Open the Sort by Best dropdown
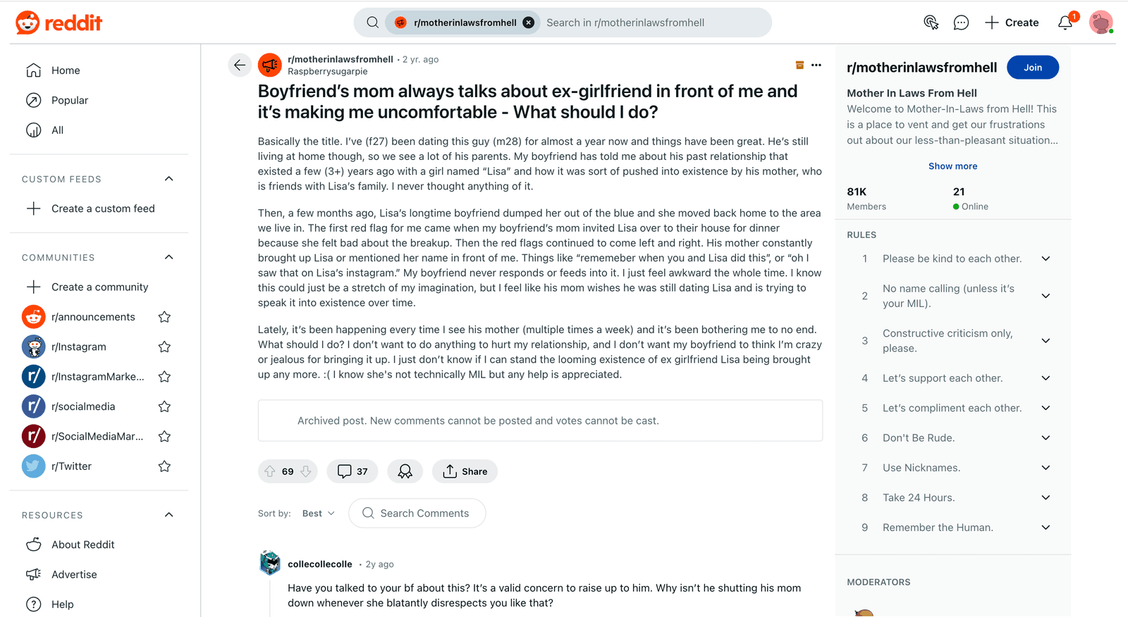The image size is (1128, 617). pos(319,513)
